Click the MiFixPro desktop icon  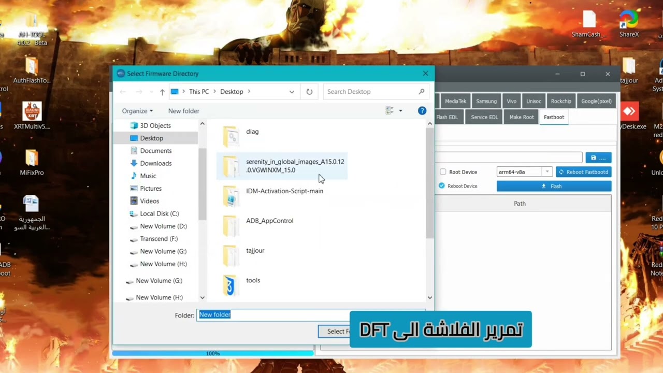click(x=32, y=162)
